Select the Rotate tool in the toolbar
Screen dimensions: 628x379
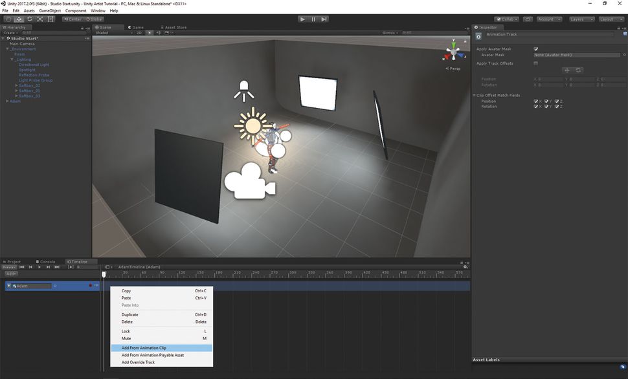point(28,19)
